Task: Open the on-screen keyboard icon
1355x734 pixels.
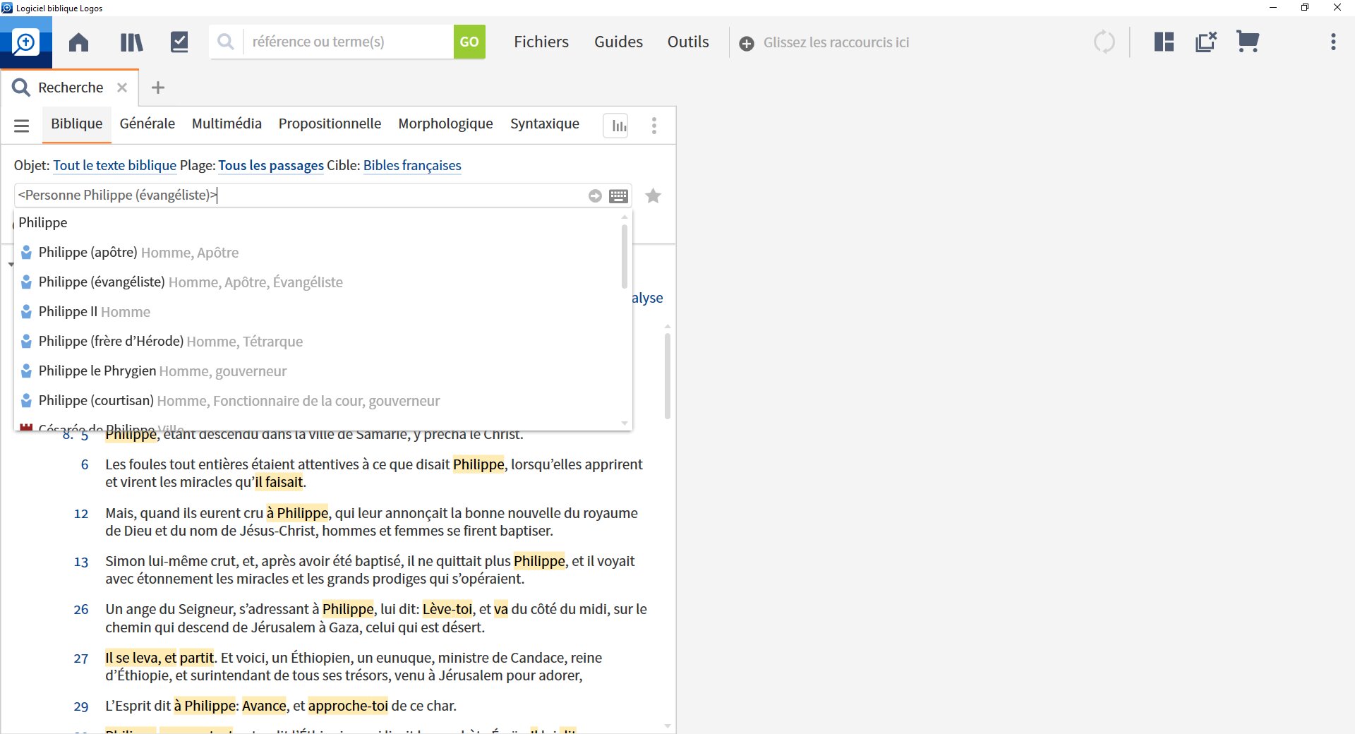Action: coord(618,196)
